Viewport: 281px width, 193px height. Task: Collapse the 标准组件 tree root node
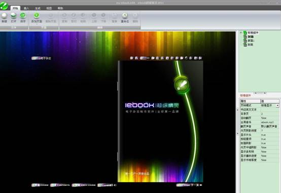[241, 32]
